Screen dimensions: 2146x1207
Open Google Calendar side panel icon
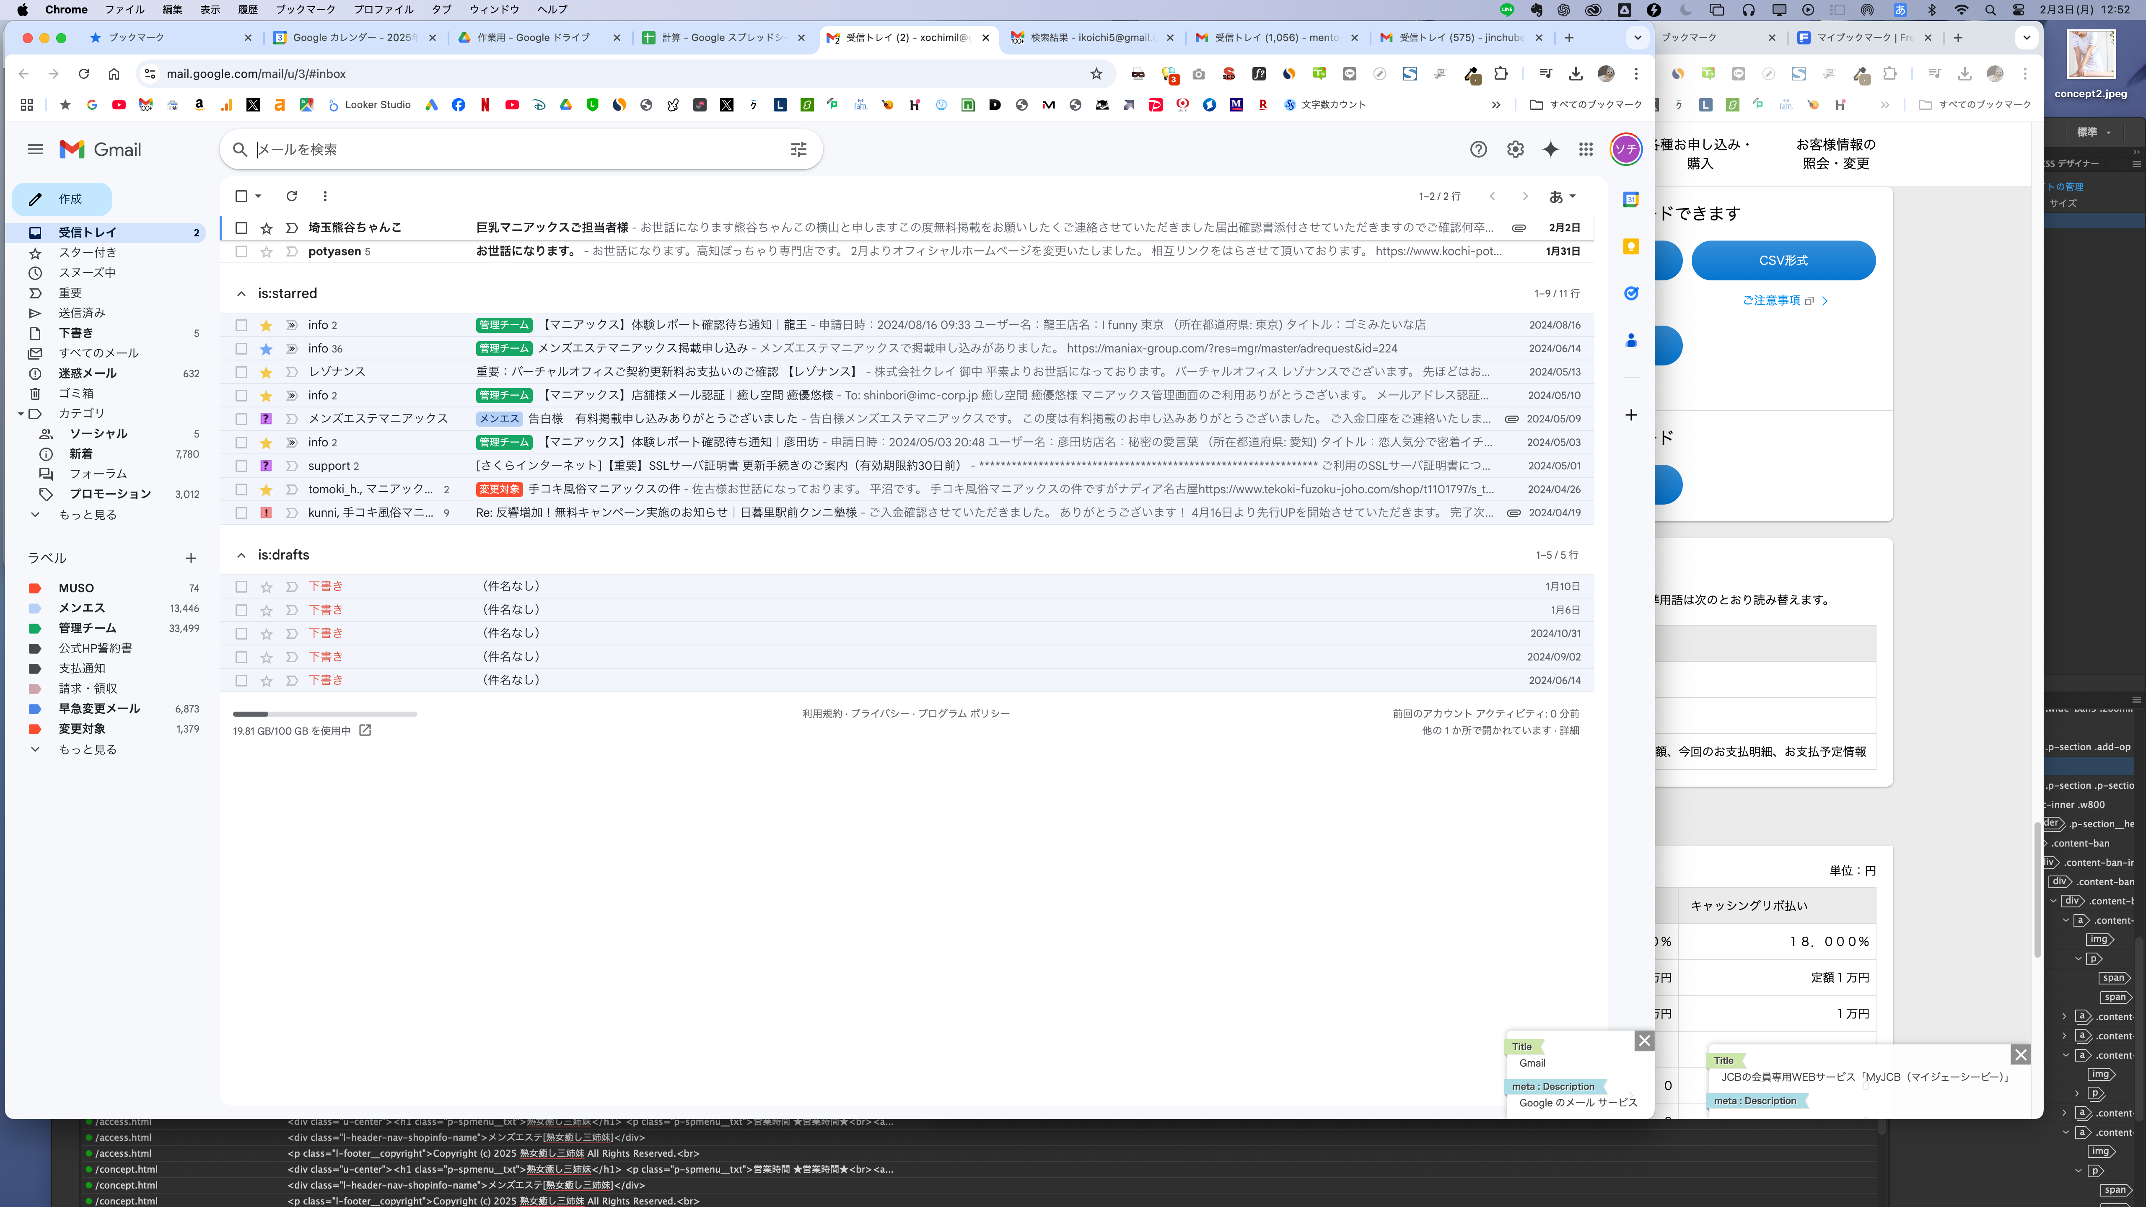[x=1631, y=199]
